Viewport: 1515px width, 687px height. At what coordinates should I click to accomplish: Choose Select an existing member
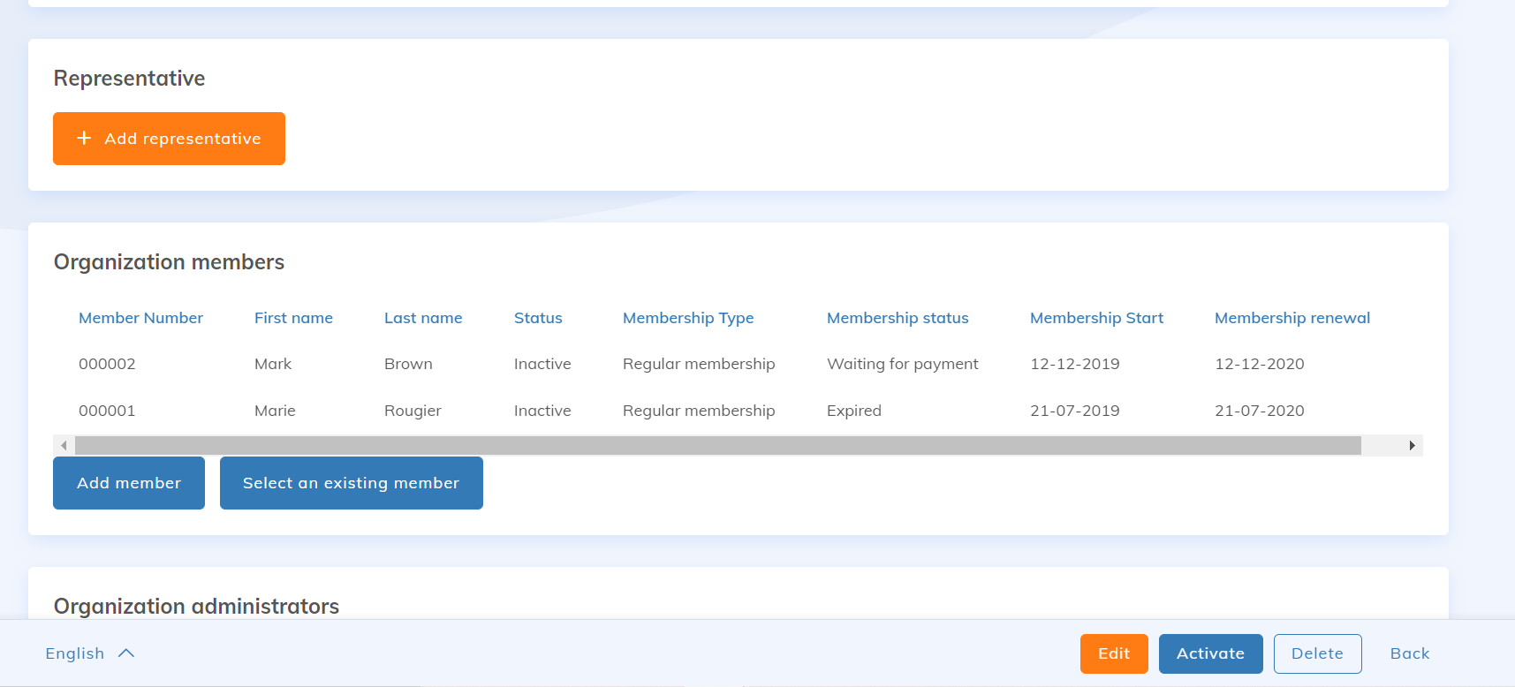click(x=351, y=483)
